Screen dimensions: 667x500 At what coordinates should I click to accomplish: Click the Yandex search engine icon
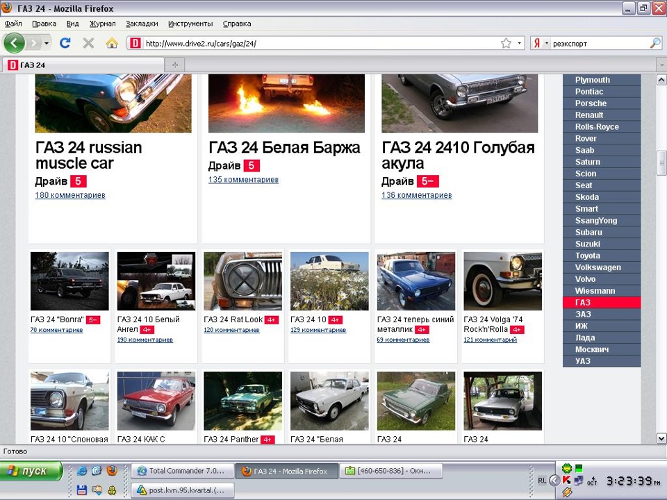pyautogui.click(x=537, y=43)
